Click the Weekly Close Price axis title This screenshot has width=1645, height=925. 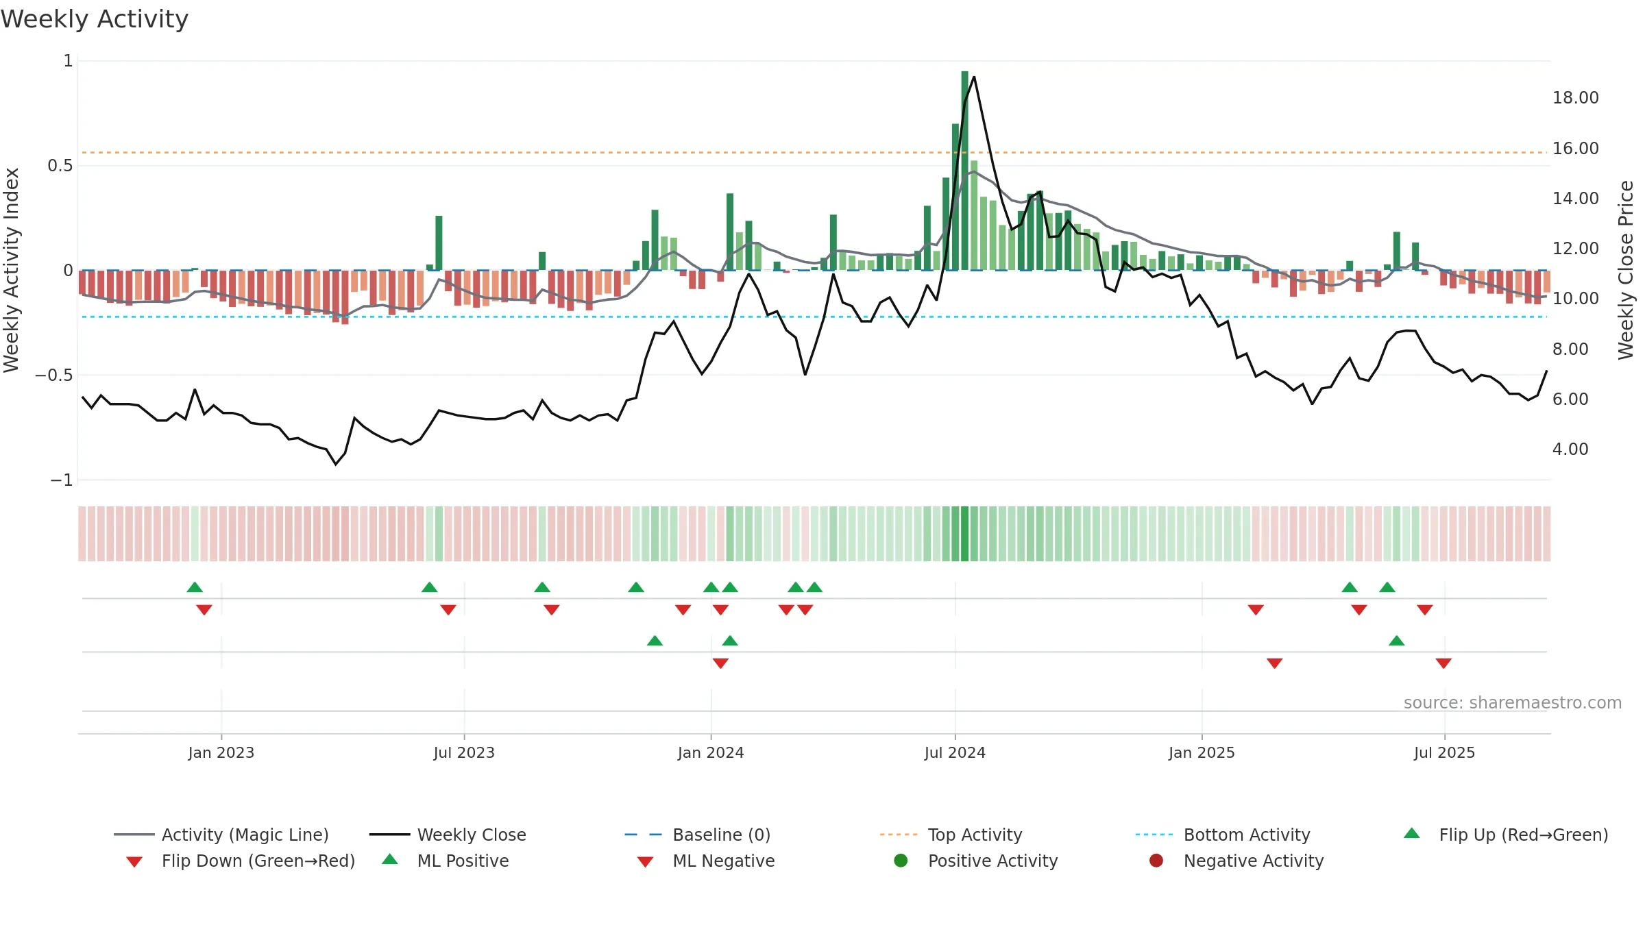1626,270
